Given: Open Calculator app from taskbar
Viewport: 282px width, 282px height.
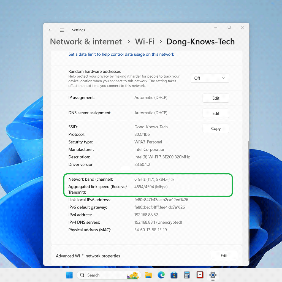Looking at the screenshot, I should pyautogui.click(x=187, y=275).
